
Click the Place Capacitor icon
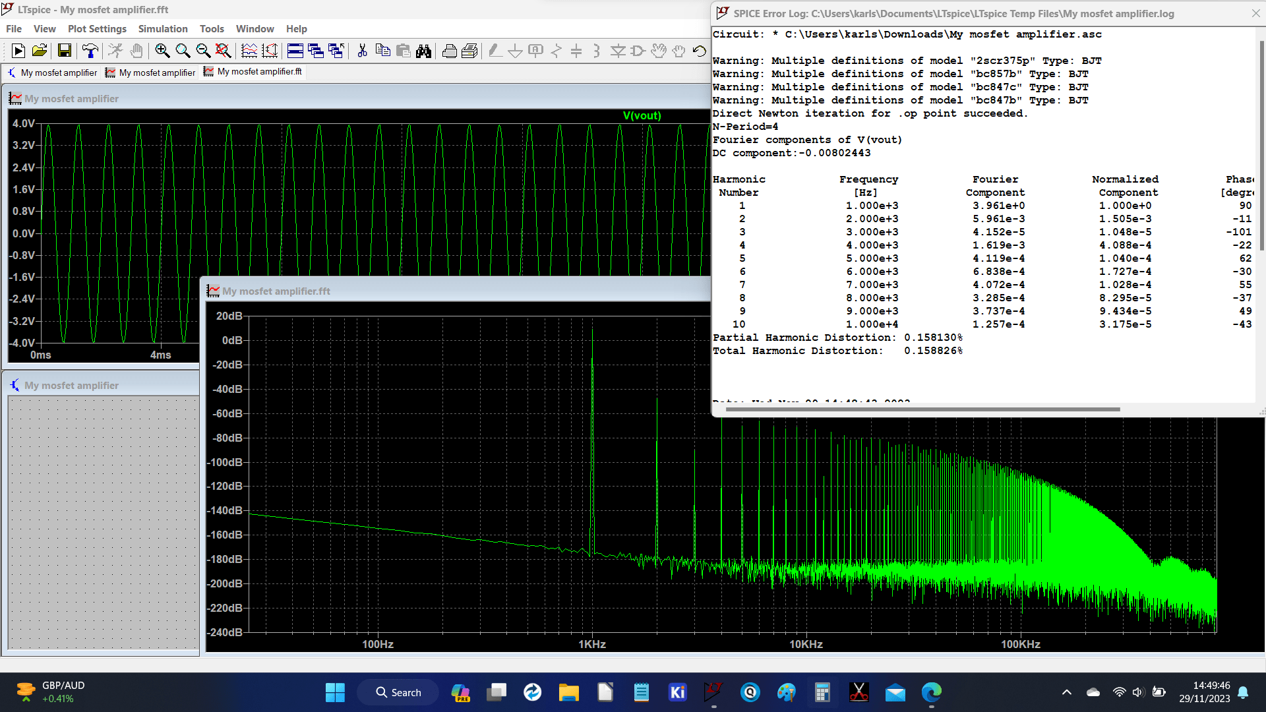[576, 51]
